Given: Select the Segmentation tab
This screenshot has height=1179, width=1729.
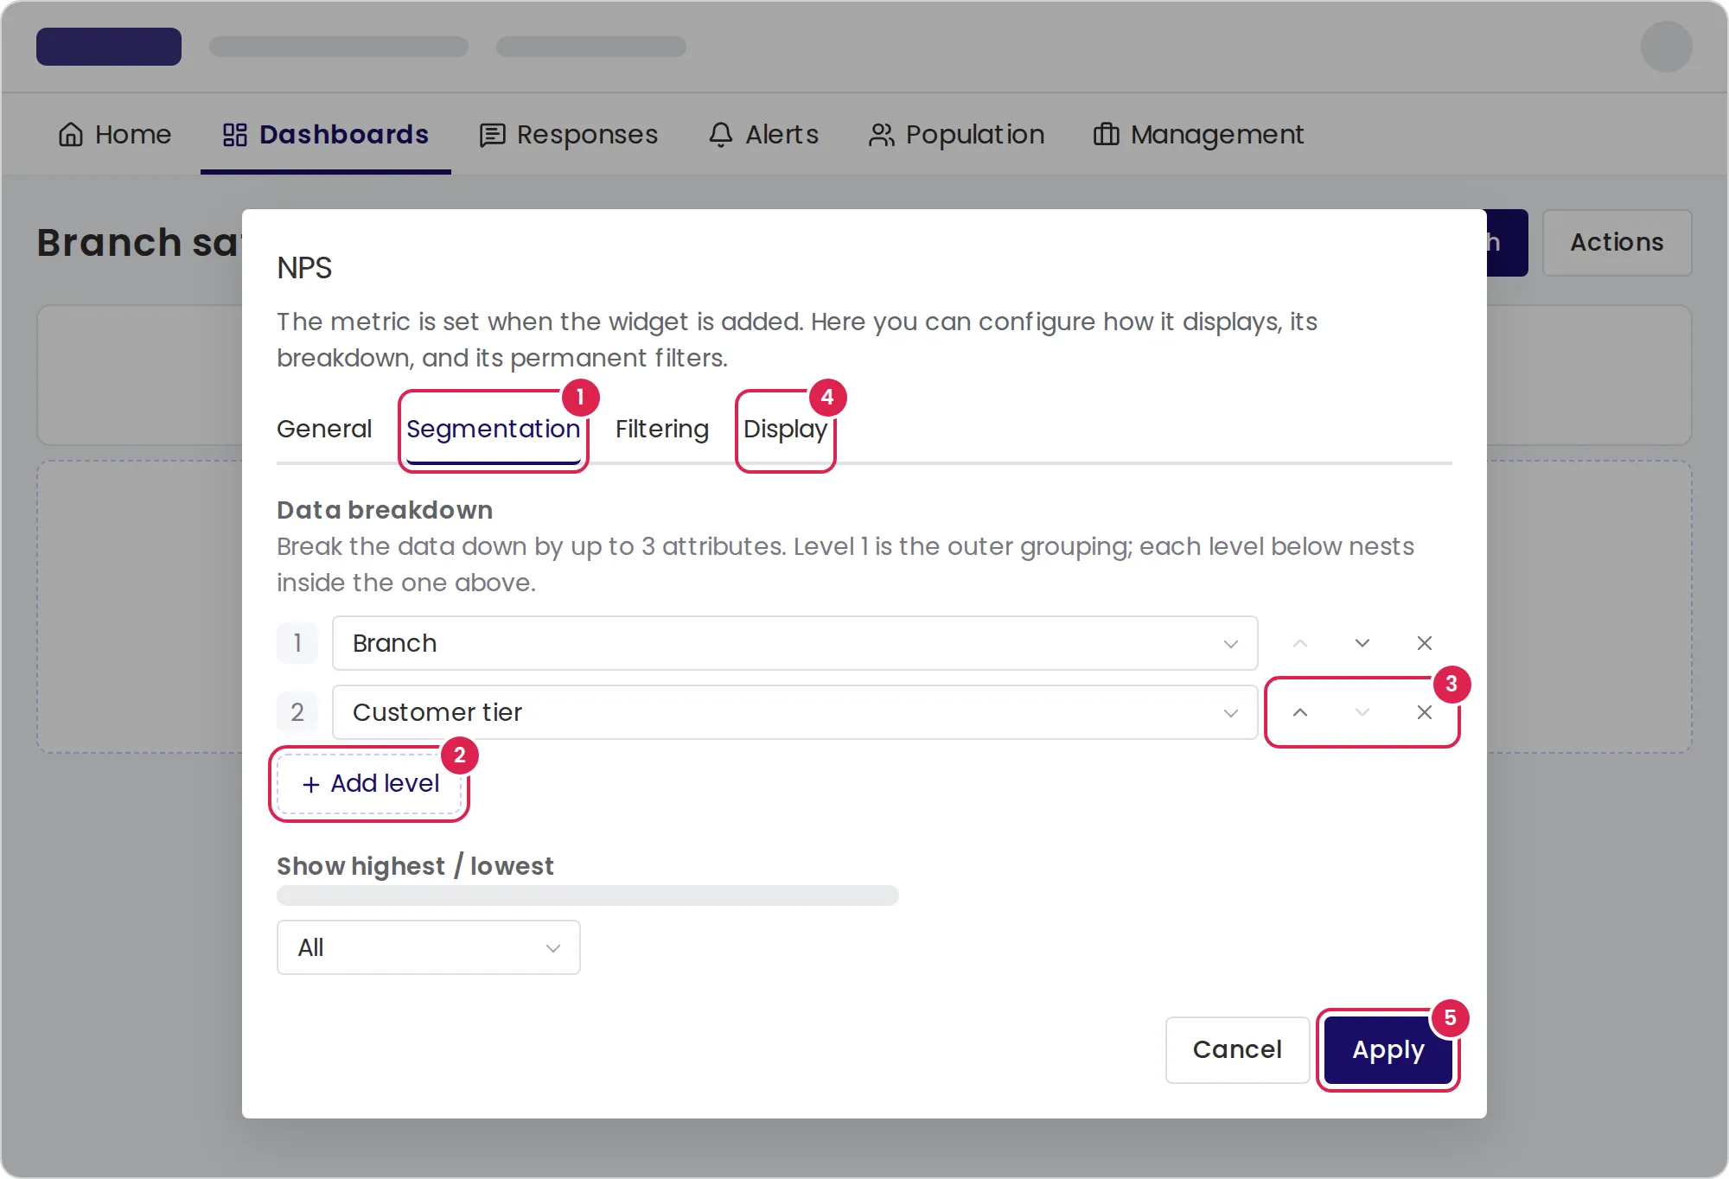Looking at the screenshot, I should [x=494, y=429].
